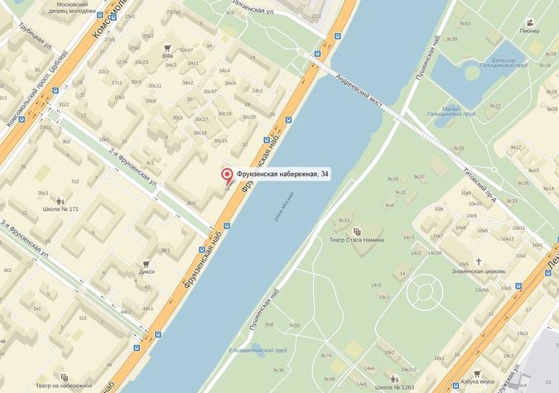Click the Школа № 1263 school icon

(394, 379)
